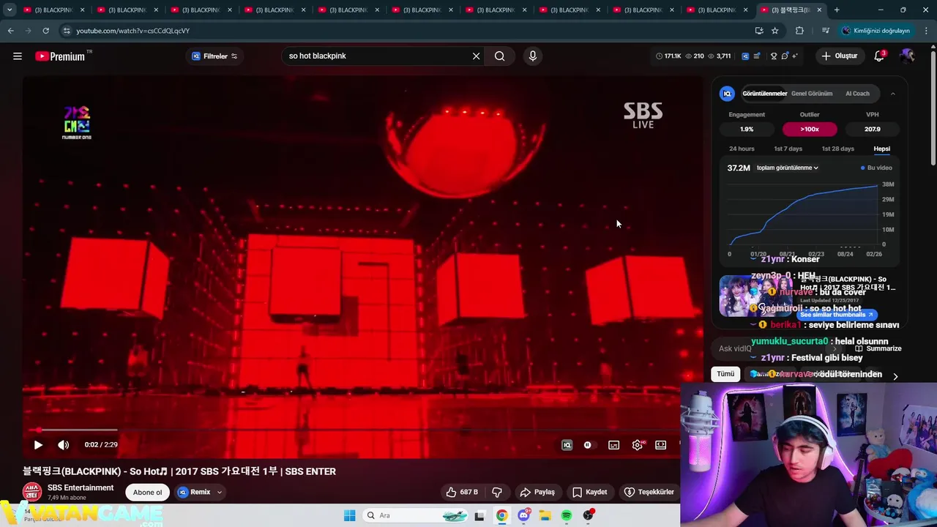This screenshot has height=527, width=937.
Task: Select the Hepsi time range
Action: 881,149
